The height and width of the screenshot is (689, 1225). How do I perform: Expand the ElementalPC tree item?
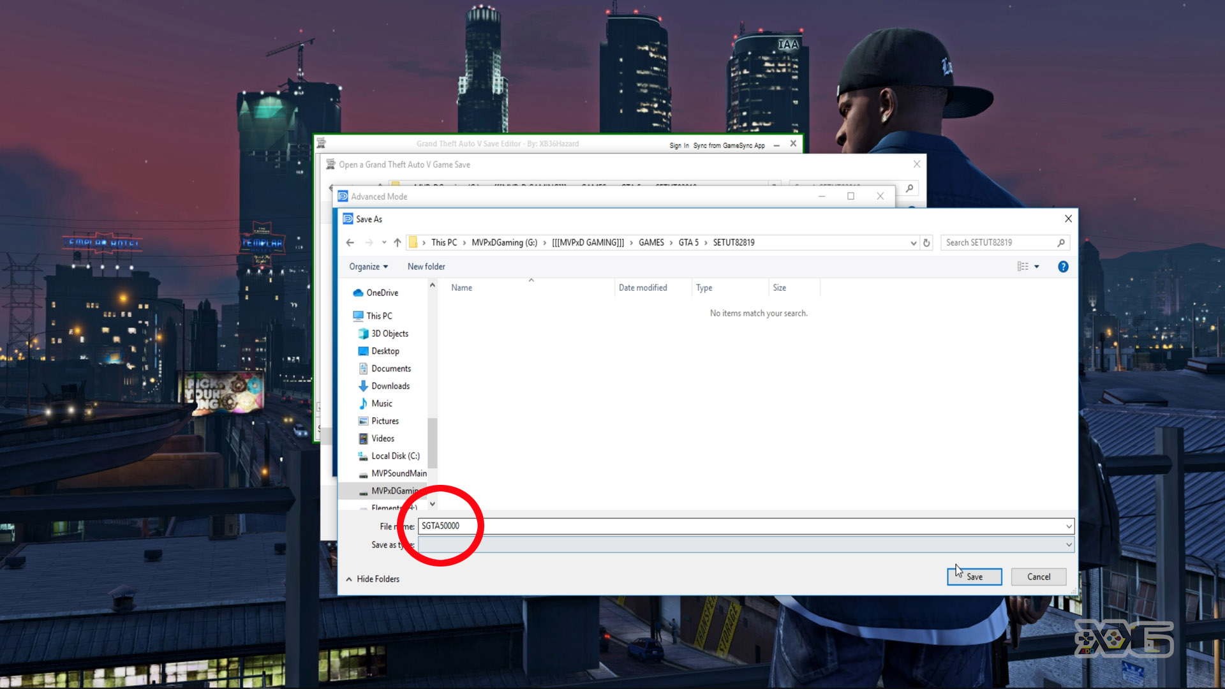pyautogui.click(x=355, y=507)
